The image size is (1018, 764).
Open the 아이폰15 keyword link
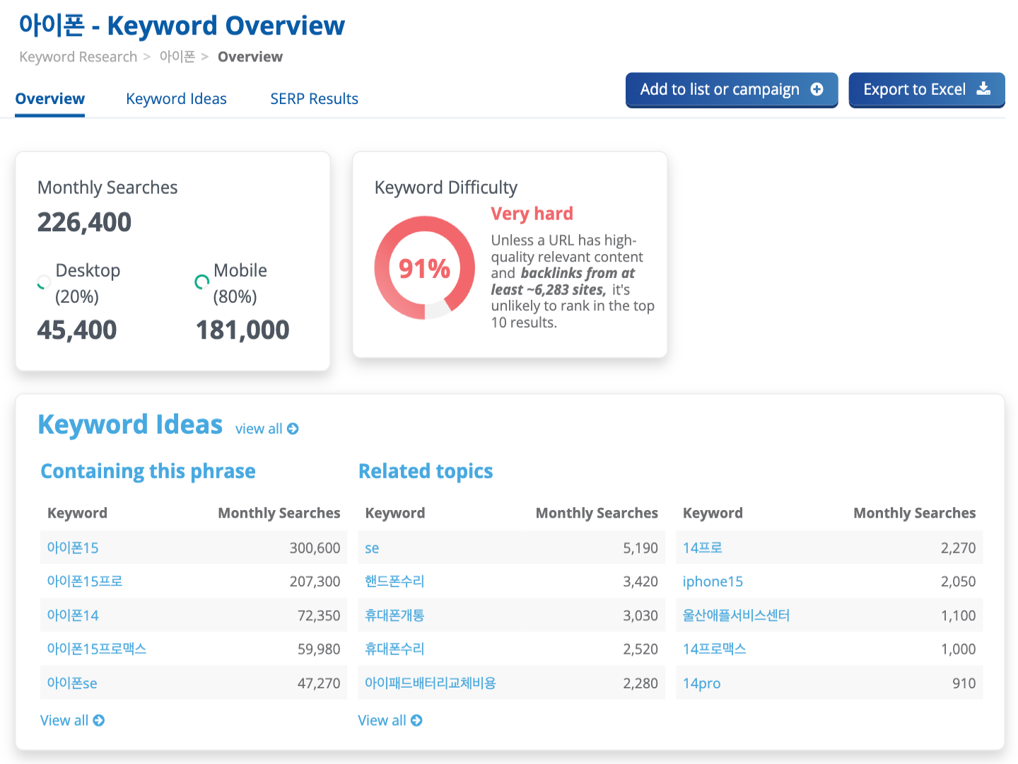pyautogui.click(x=73, y=548)
